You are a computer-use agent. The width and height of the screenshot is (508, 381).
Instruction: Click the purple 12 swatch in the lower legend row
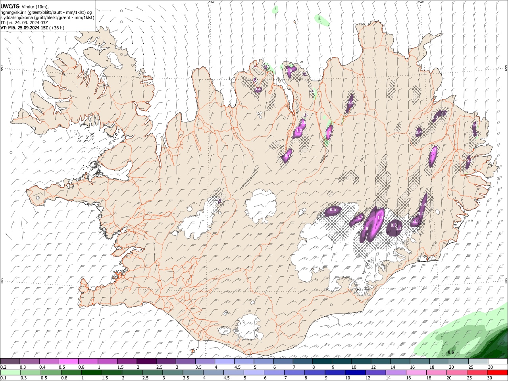point(375,373)
